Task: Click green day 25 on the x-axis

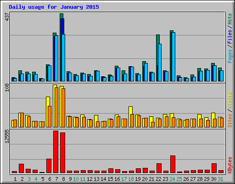Action: tap(179, 179)
